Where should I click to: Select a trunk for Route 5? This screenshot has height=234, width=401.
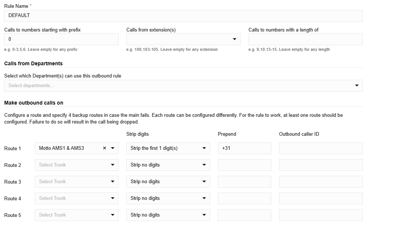(x=76, y=215)
